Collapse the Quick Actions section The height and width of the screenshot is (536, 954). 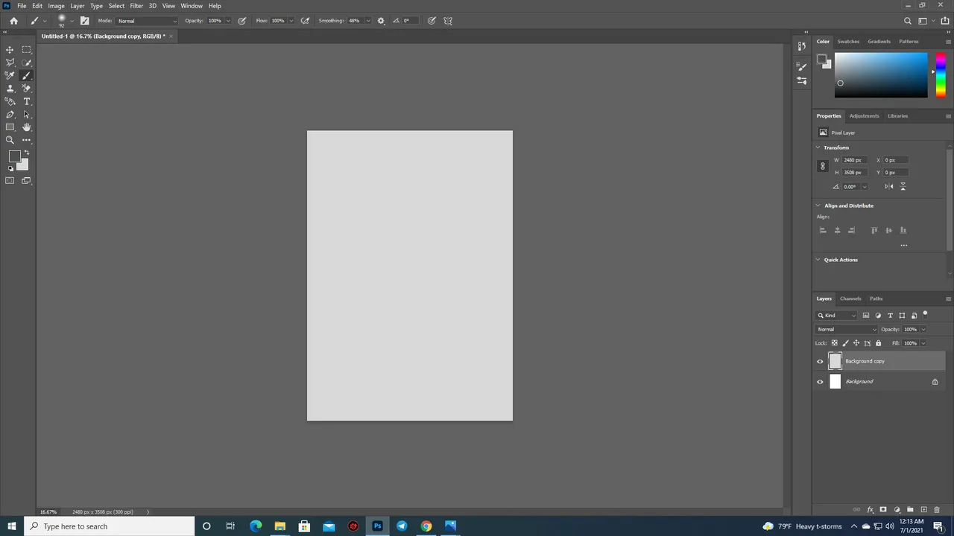point(818,260)
